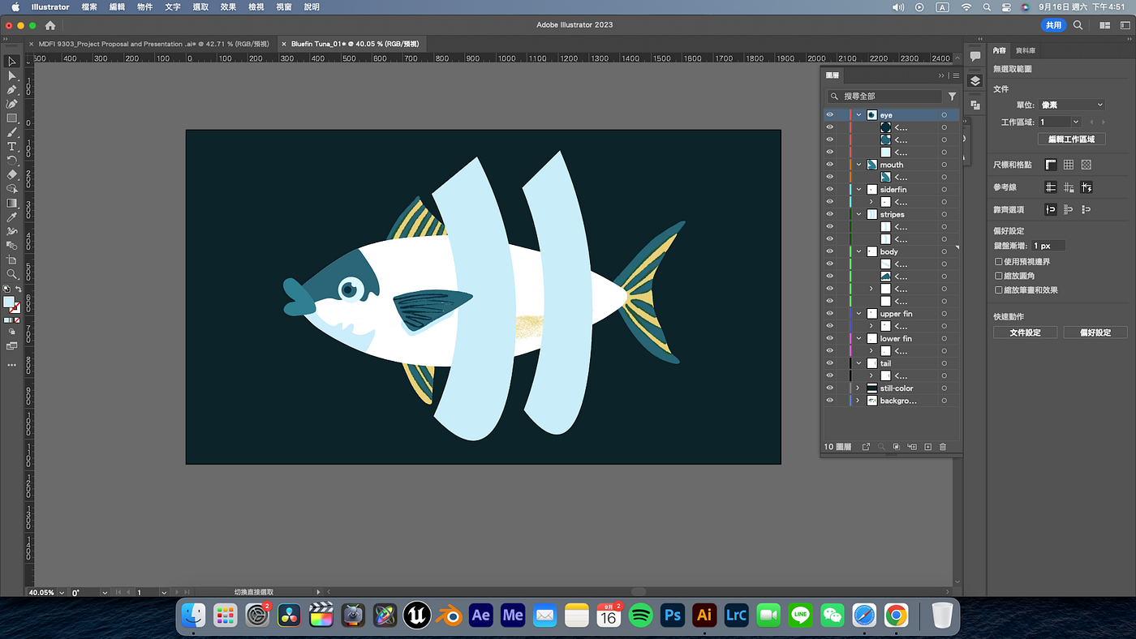Select the Pen tool in toolbar

11,90
